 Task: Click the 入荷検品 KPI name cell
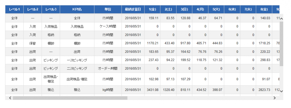[x=77, y=27]
